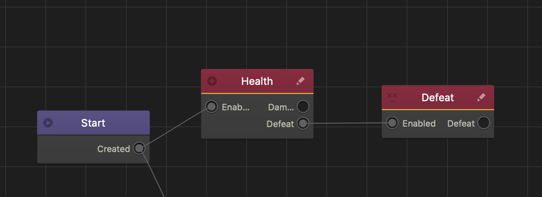
Task: Click the play icon on Start node
Action: [48, 123]
